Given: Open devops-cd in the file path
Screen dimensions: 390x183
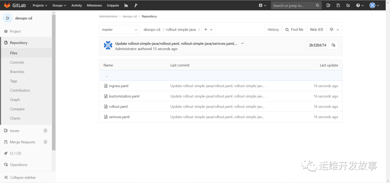Looking at the screenshot, I should pos(152,30).
